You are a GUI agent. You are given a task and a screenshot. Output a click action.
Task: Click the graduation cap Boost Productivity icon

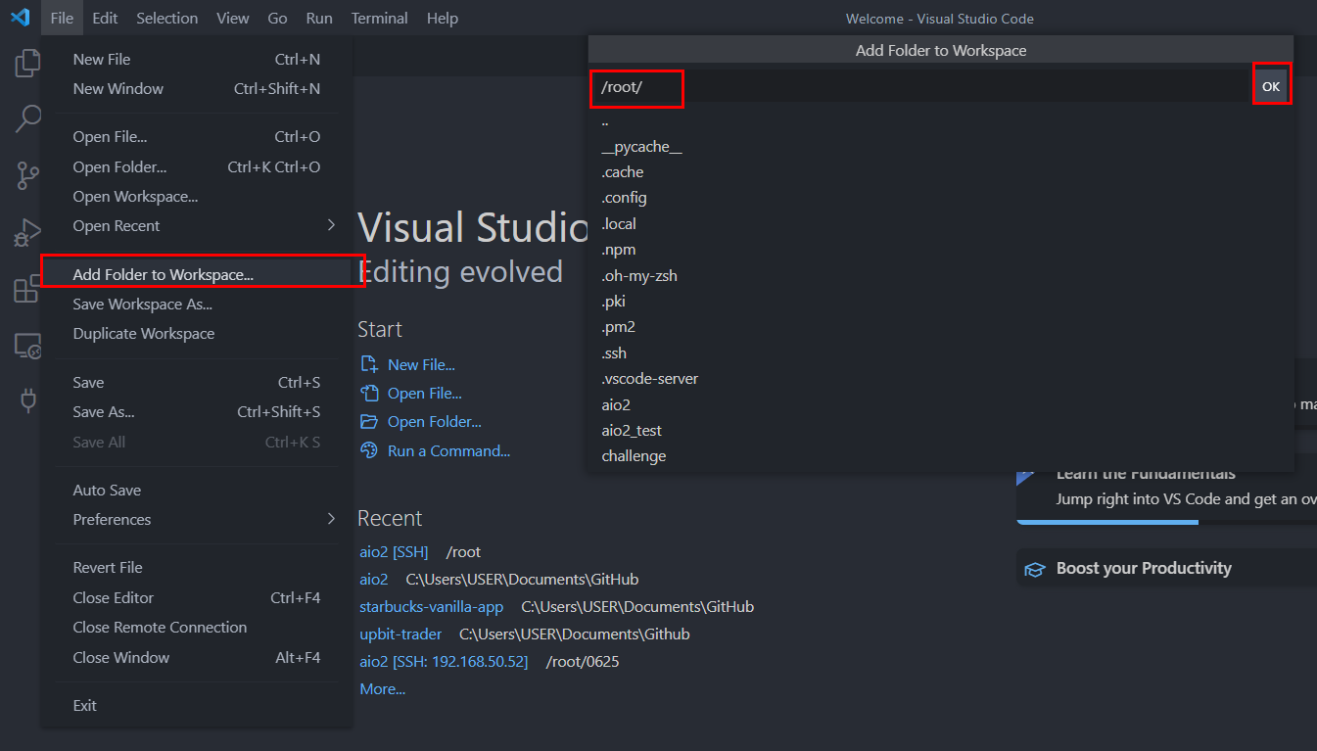(x=1034, y=569)
